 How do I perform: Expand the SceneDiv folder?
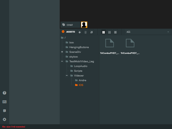click(x=62, y=52)
